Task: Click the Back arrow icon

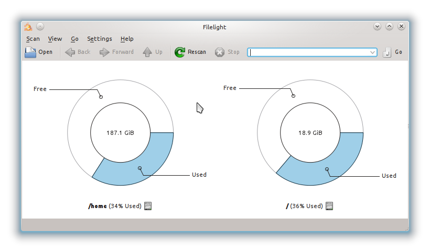Action: tap(70, 52)
